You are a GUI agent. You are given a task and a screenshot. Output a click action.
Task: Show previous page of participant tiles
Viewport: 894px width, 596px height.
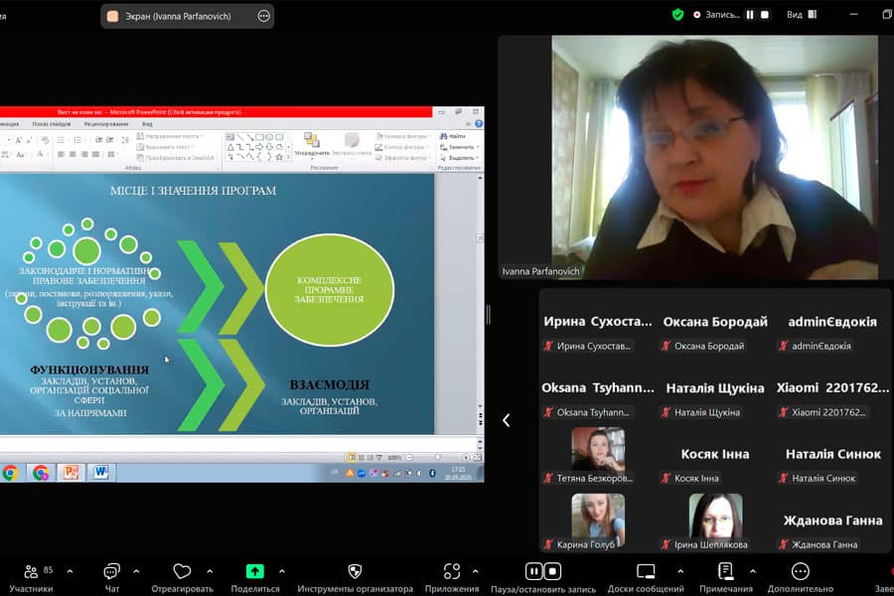[506, 420]
